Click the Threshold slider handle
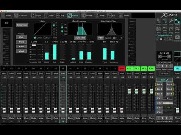The height and width of the screenshot is (135, 181). click(x=34, y=45)
